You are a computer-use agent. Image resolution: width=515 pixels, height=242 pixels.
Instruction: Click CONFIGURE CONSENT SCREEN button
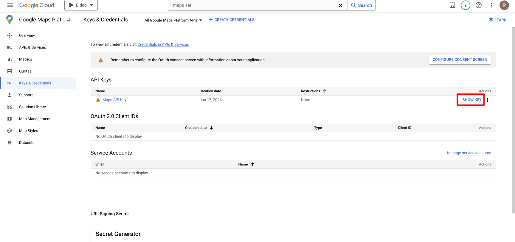460,60
